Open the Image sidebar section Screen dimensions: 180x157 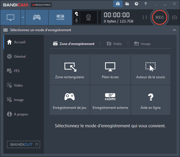tap(24, 100)
